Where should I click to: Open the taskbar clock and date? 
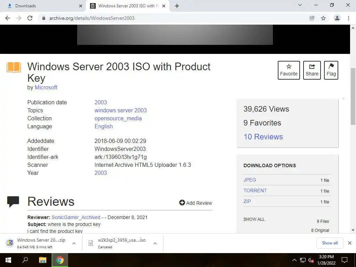click(326, 260)
